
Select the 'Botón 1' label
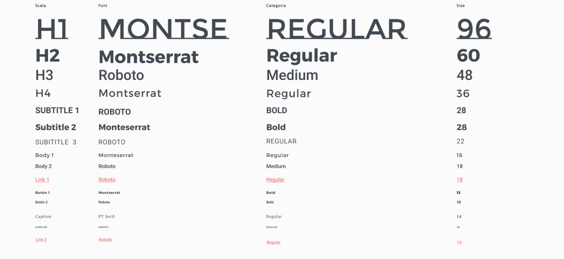tap(42, 193)
